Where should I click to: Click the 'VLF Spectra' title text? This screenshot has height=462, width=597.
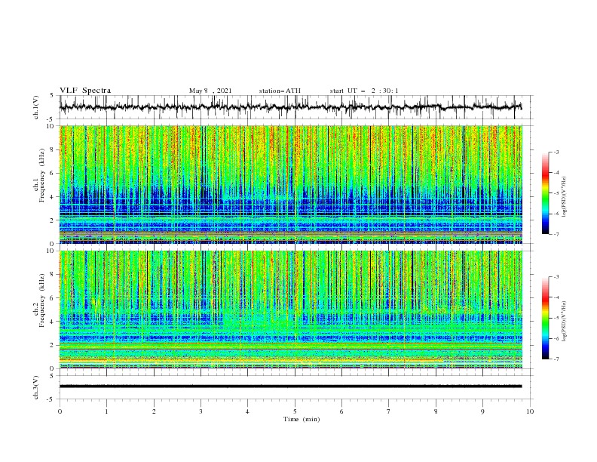tap(85, 91)
